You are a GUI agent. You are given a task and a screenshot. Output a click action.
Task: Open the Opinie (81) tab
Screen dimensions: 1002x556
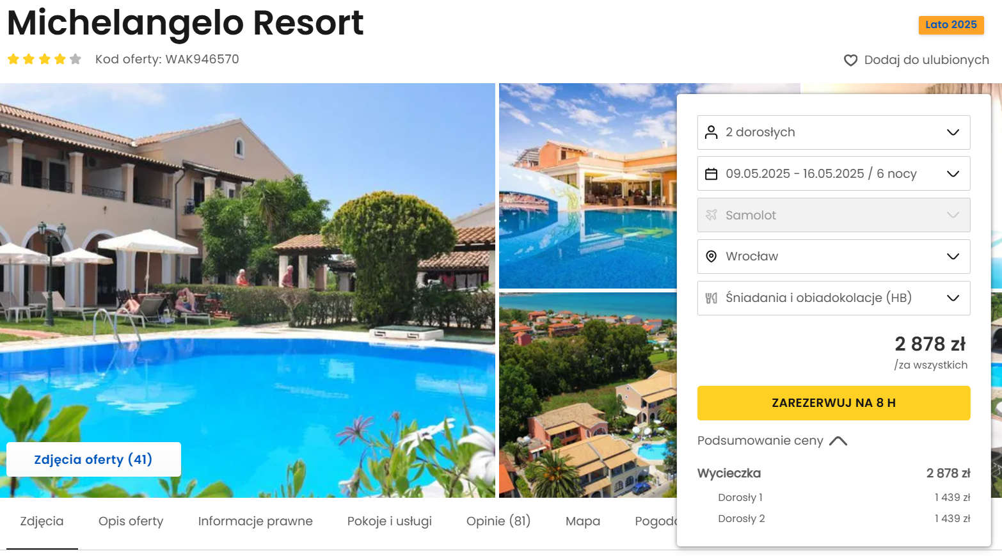[498, 521]
